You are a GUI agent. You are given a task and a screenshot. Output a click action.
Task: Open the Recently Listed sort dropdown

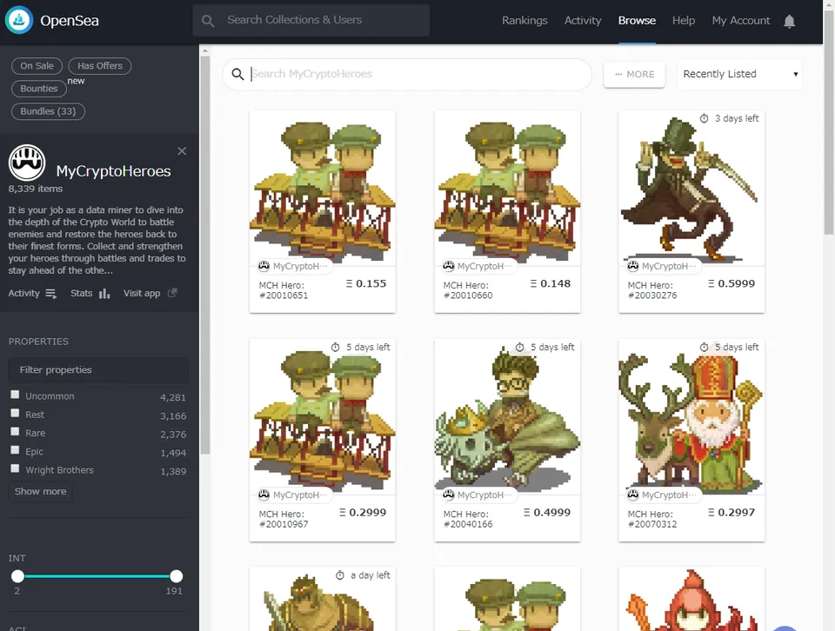coord(739,74)
